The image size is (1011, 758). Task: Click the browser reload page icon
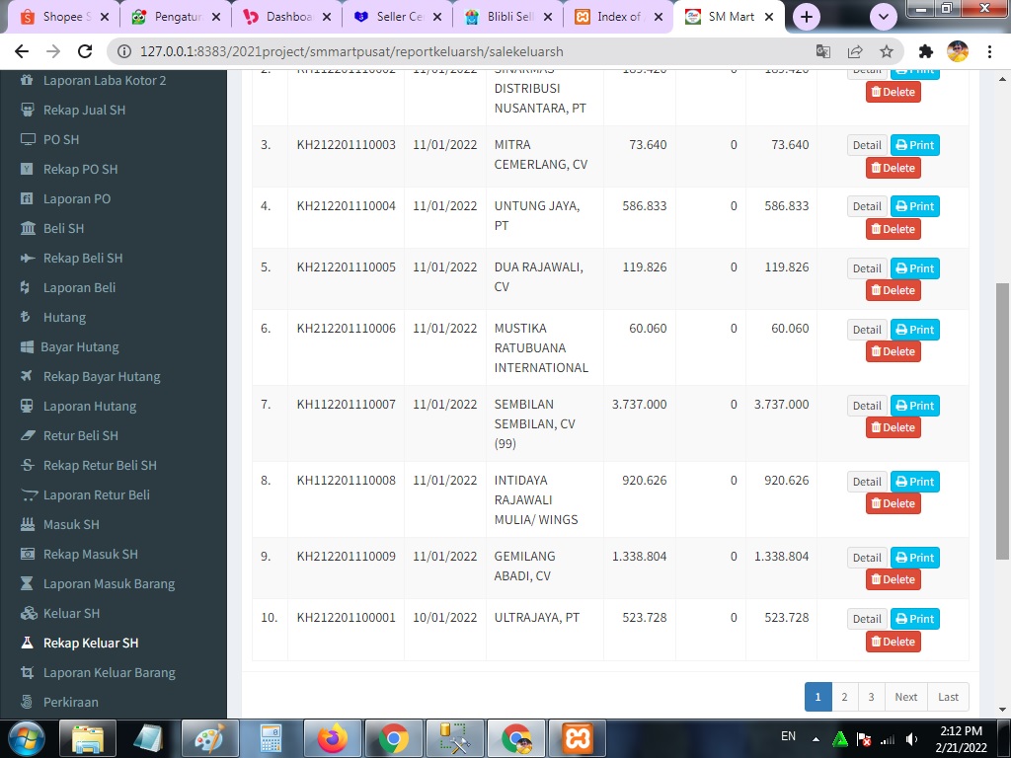pos(85,51)
